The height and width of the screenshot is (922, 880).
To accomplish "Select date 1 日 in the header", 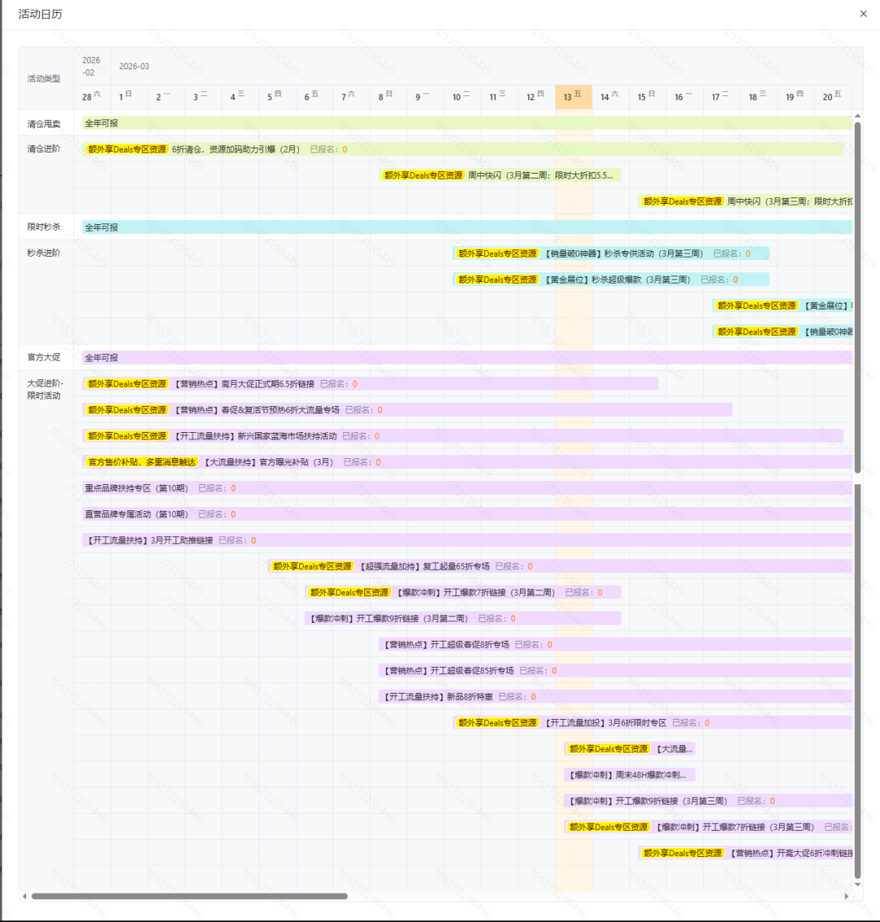I will point(129,96).
